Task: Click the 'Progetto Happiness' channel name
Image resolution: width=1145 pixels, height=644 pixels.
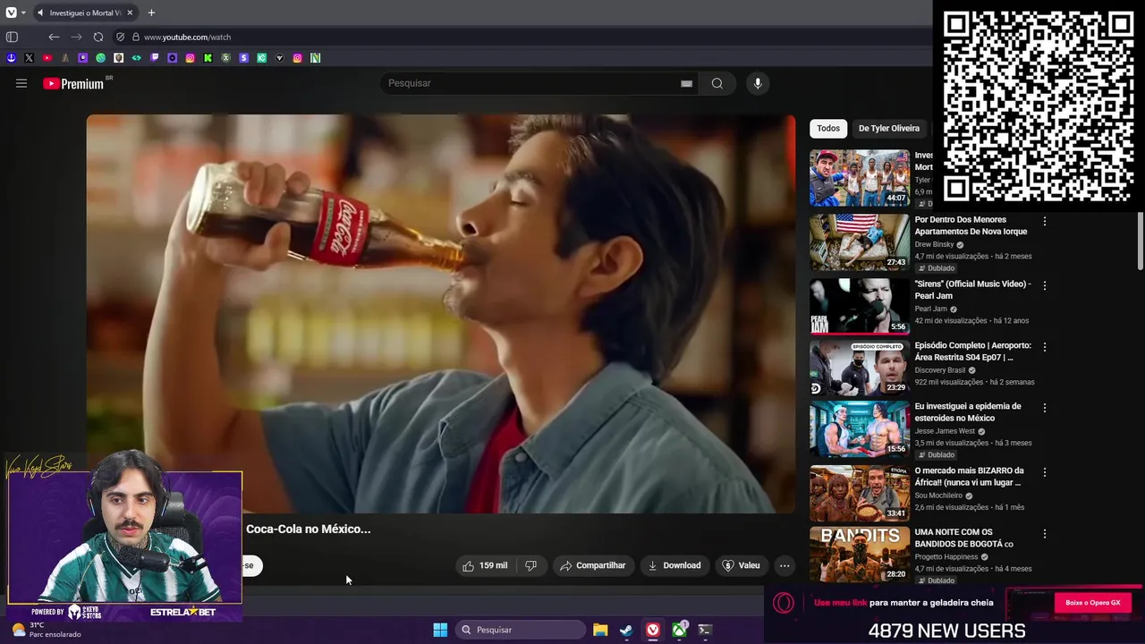Action: coord(946,556)
